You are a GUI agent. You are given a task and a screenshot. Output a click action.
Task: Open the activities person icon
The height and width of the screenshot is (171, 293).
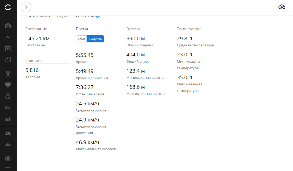(x=8, y=74)
